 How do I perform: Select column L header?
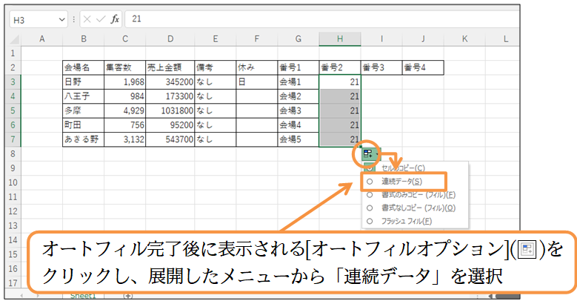coord(503,39)
